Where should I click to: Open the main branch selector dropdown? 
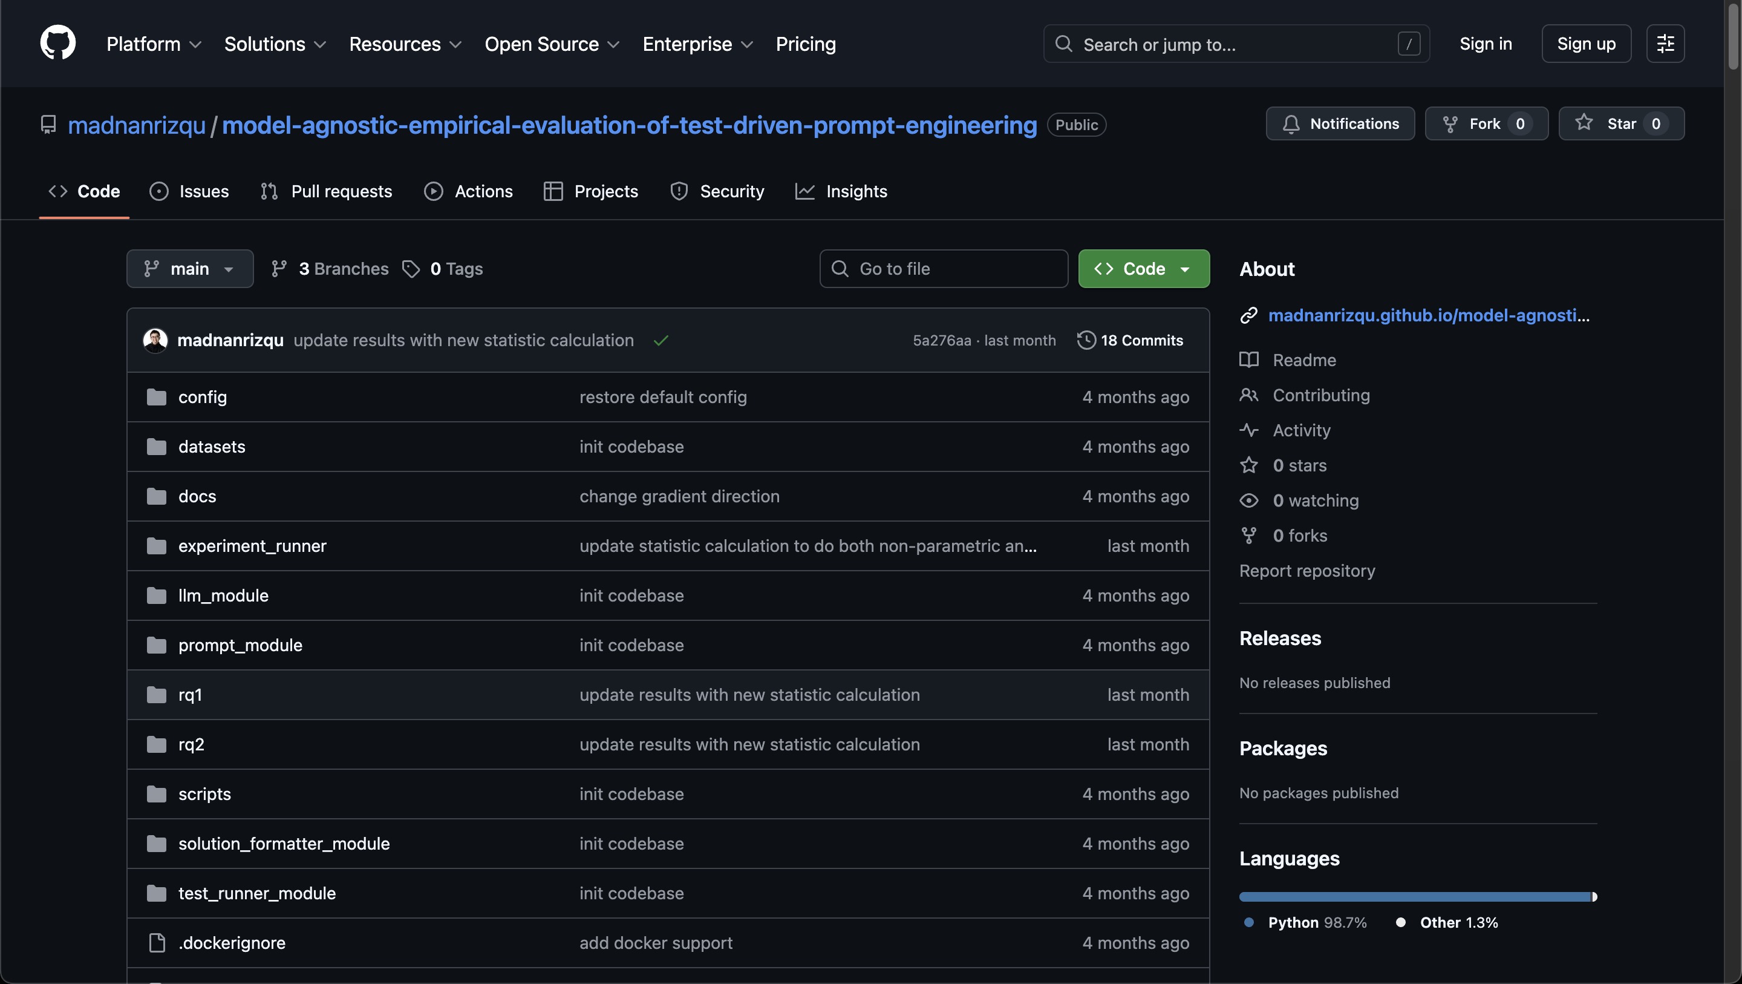pyautogui.click(x=189, y=268)
